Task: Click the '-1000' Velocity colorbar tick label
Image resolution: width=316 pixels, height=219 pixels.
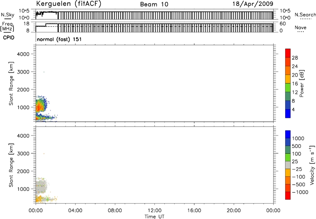Action: [300, 192]
